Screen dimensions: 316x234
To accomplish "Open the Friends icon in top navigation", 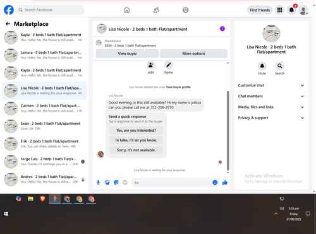I will 156,10.
